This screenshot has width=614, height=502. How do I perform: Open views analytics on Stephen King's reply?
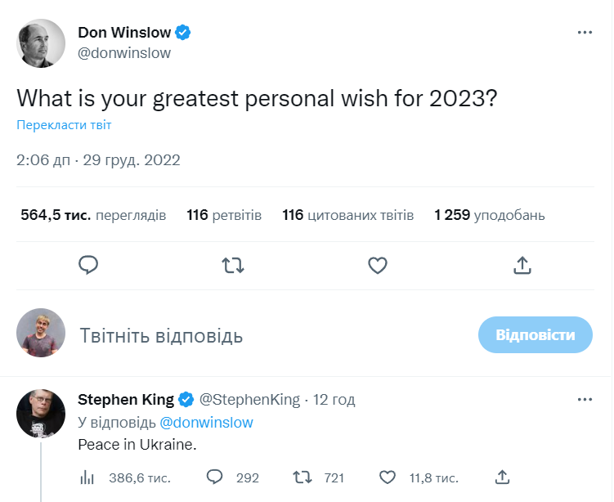click(87, 477)
